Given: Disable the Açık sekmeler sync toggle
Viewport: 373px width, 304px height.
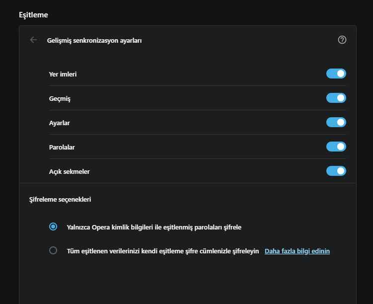Looking at the screenshot, I should coord(336,171).
